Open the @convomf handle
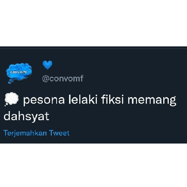The image size is (187, 187). (x=63, y=79)
